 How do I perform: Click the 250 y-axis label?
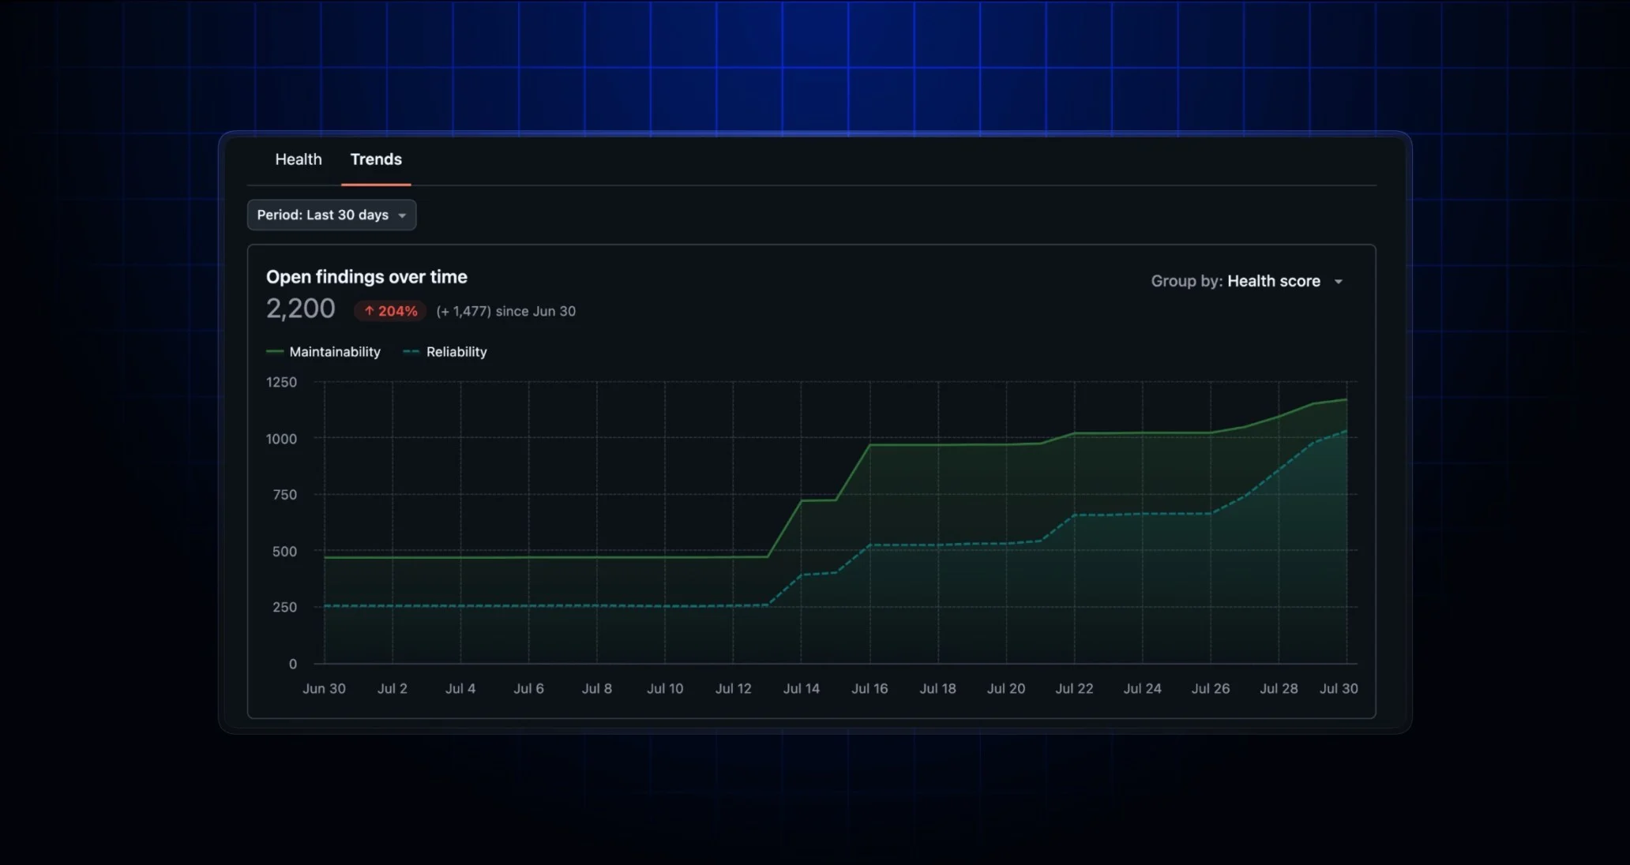click(284, 607)
